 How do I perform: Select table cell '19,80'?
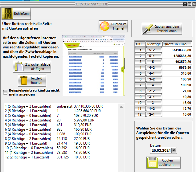tap(177, 97)
